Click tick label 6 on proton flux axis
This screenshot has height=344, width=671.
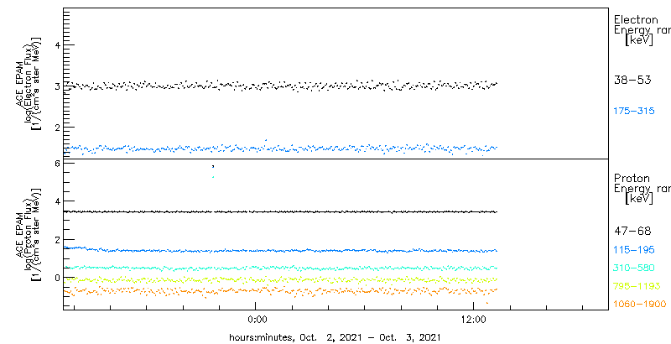tap(58, 164)
